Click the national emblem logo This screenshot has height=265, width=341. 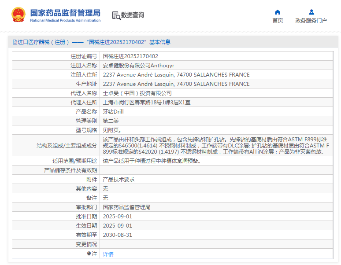click(19, 15)
